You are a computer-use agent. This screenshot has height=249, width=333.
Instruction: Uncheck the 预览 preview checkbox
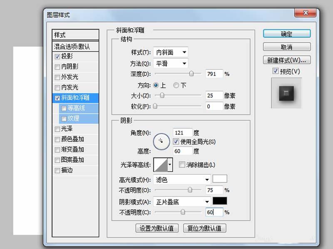[x=276, y=71]
